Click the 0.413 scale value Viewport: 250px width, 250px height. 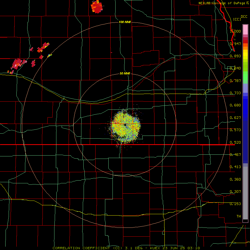(x=235, y=167)
